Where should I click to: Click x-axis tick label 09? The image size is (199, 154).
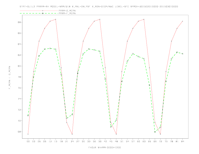click(44, 141)
